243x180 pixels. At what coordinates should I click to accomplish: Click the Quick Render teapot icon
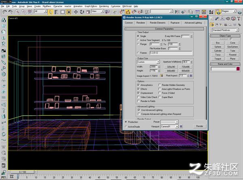(x=240, y=12)
